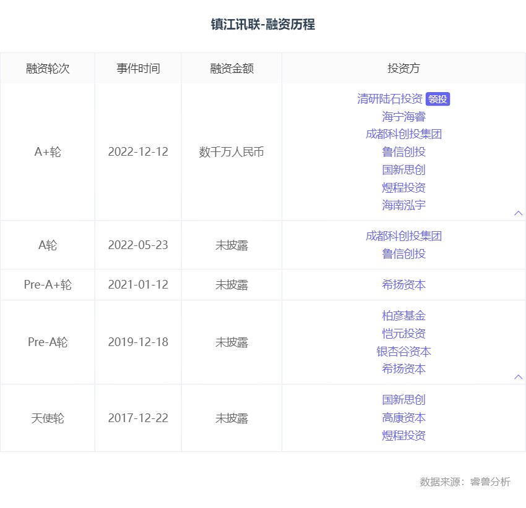Open 柏彦基金 investor link
Image resolution: width=526 pixels, height=508 pixels.
tap(403, 316)
